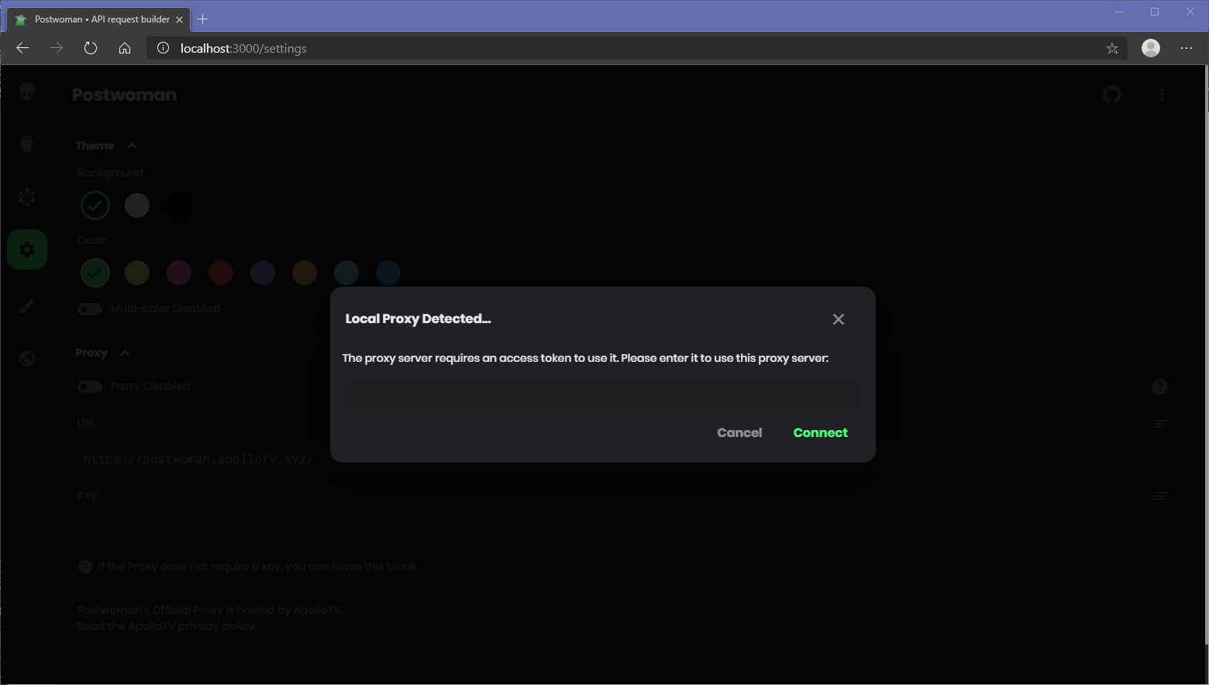1209x685 pixels.
Task: Cancel the proxy token dialog
Action: [739, 432]
